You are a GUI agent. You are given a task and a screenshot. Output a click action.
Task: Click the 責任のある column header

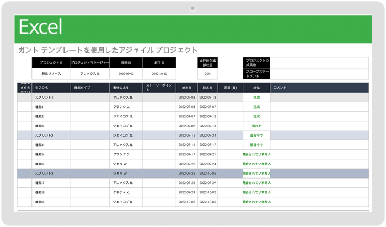[x=126, y=88]
